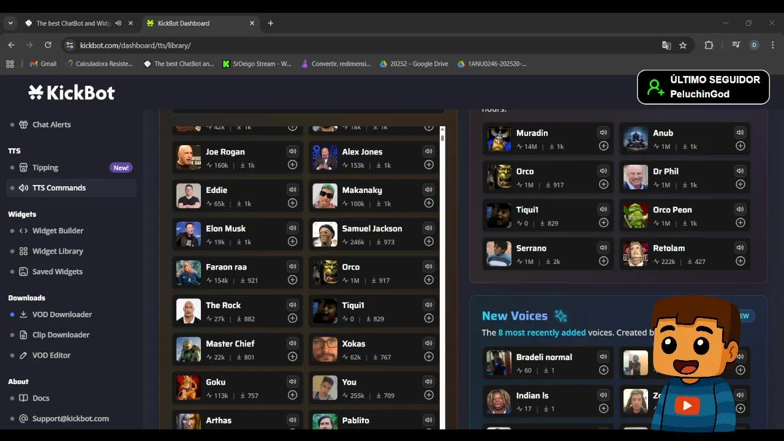The width and height of the screenshot is (784, 441).
Task: Open Gmail bookmark
Action: coord(43,64)
